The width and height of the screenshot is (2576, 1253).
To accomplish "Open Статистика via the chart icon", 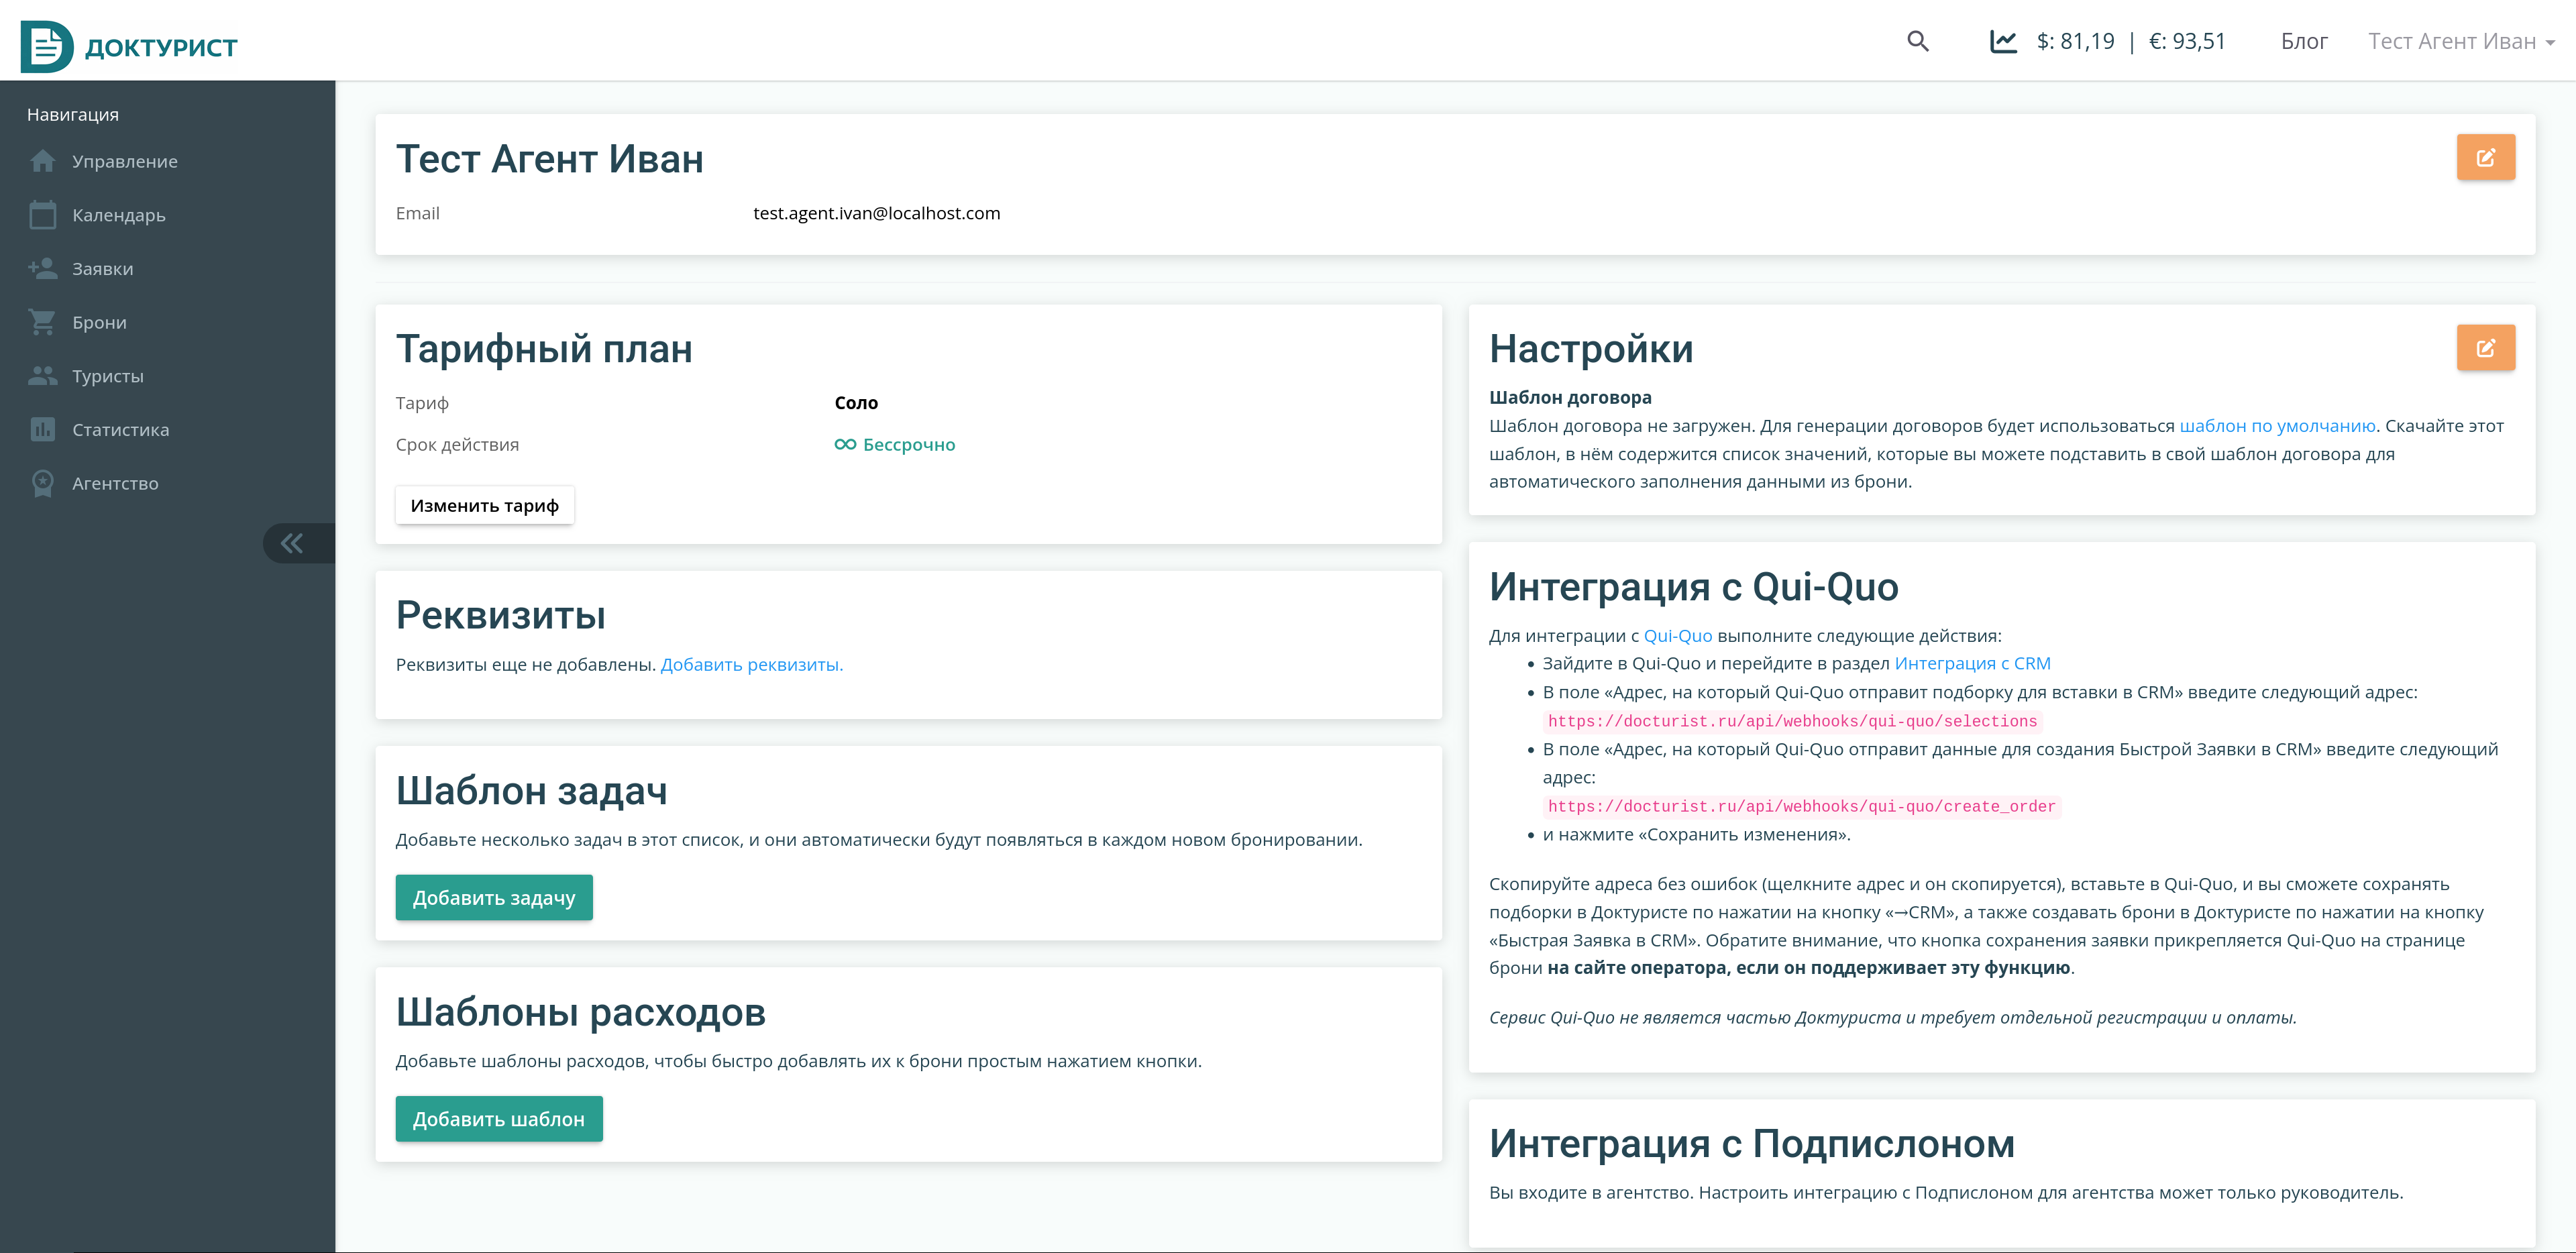I will [x=42, y=429].
